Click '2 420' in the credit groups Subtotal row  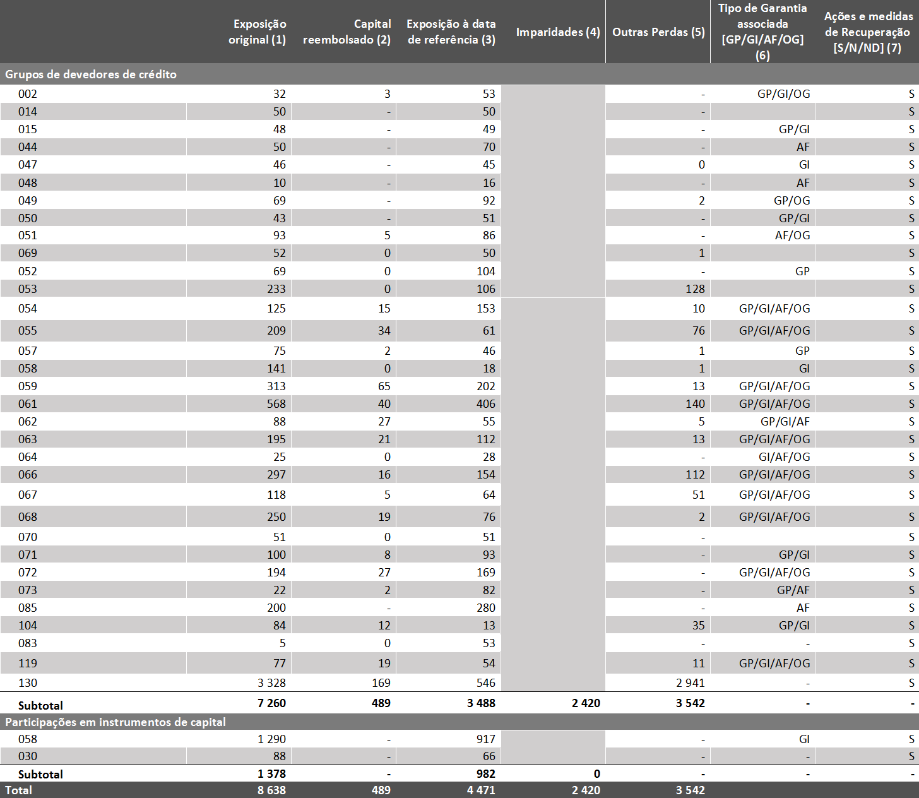586,703
